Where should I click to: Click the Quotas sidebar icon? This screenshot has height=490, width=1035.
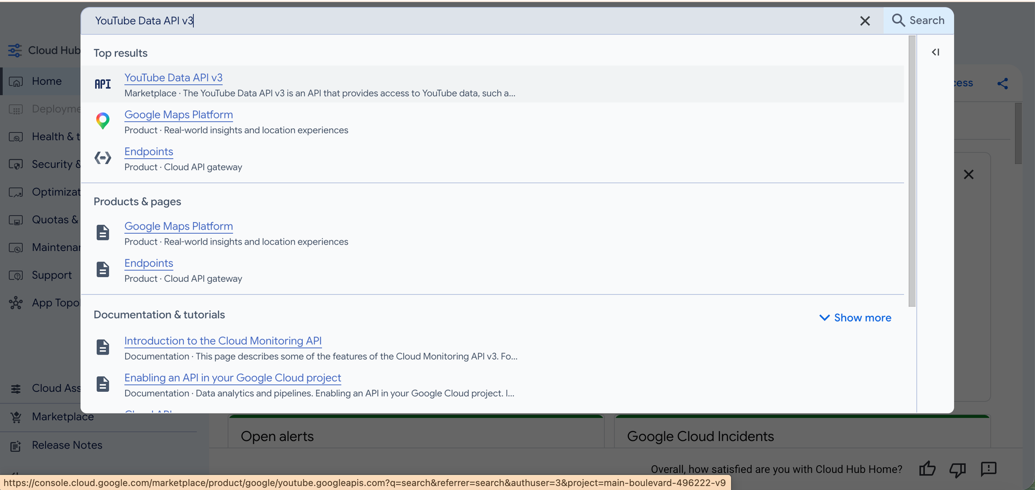(x=16, y=220)
